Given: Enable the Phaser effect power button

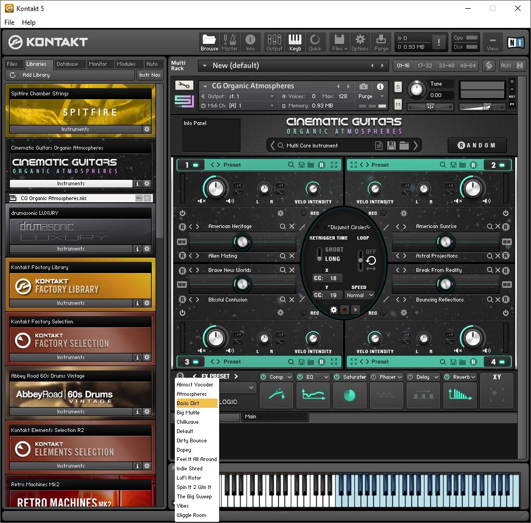Looking at the screenshot, I should pyautogui.click(x=373, y=377).
